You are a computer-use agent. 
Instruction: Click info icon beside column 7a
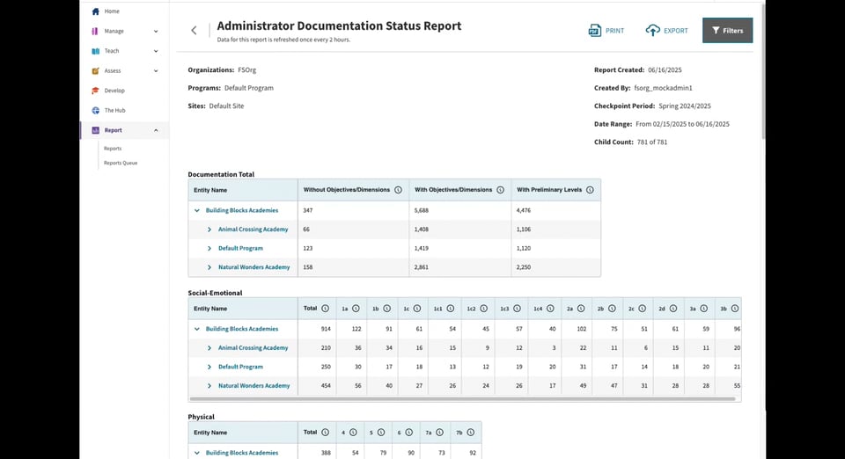tap(440, 433)
